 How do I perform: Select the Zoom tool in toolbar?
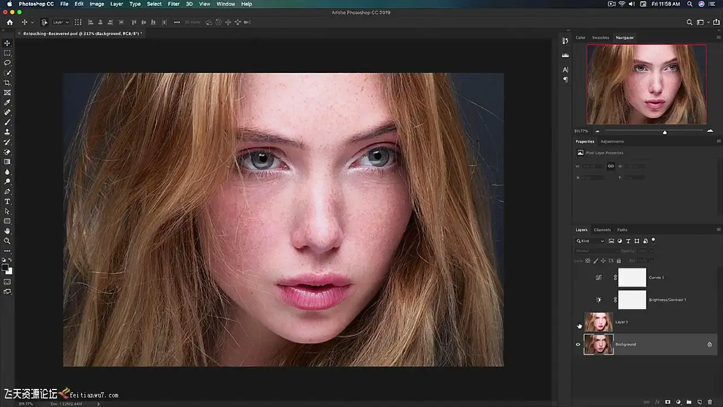click(x=7, y=241)
